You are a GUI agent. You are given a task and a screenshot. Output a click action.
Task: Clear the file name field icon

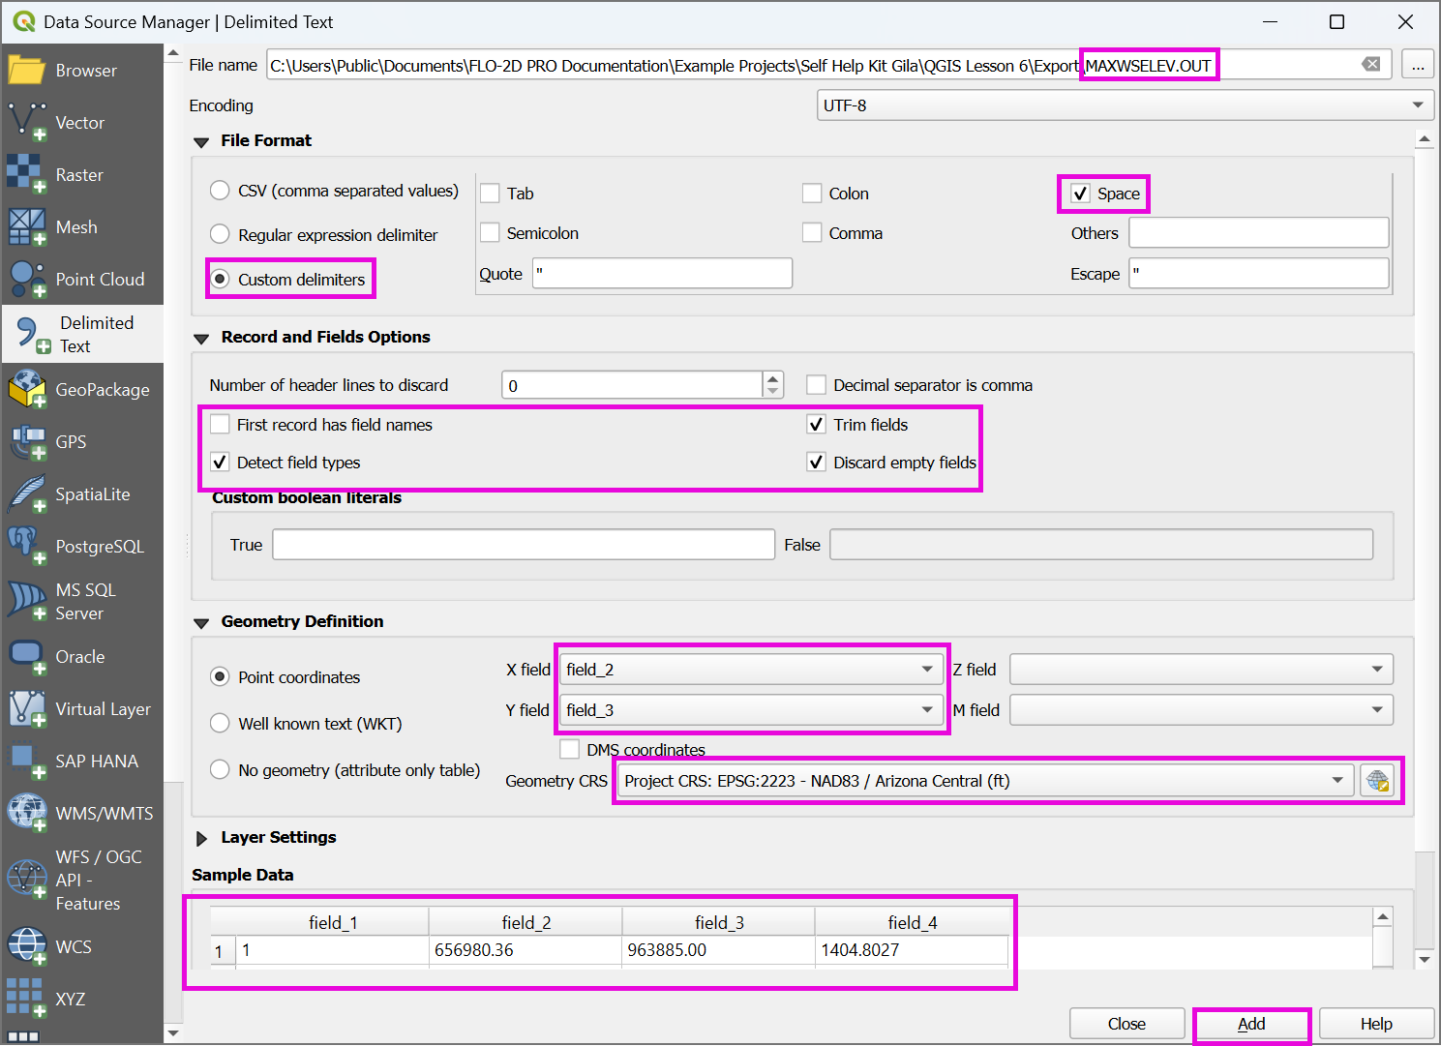click(1370, 65)
